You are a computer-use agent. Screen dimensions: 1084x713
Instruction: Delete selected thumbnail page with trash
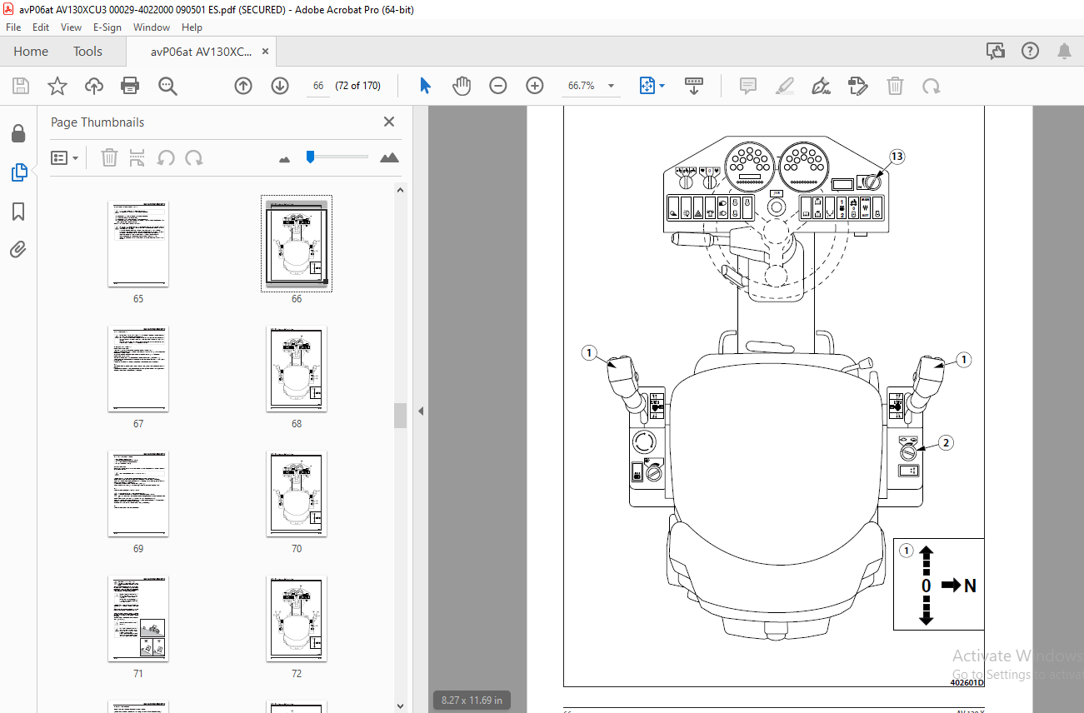coord(109,157)
